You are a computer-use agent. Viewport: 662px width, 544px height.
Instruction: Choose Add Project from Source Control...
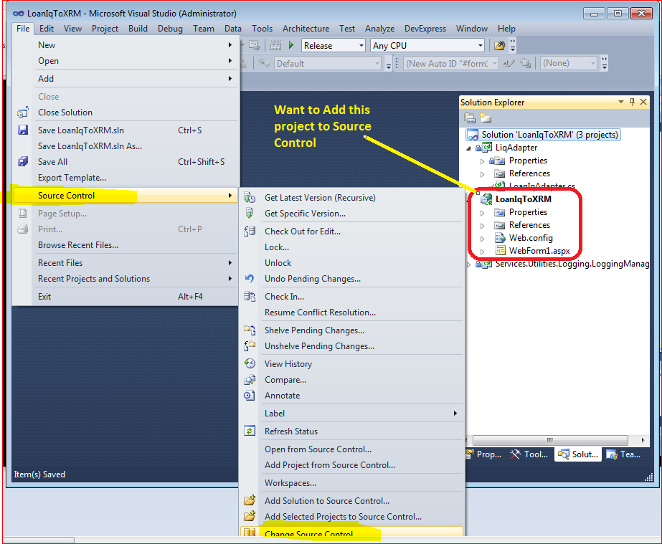pyautogui.click(x=352, y=464)
